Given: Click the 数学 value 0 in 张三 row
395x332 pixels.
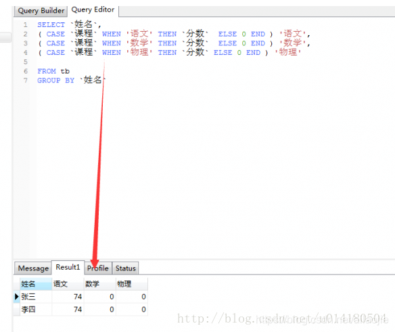Looking at the screenshot, I should coord(99,296).
